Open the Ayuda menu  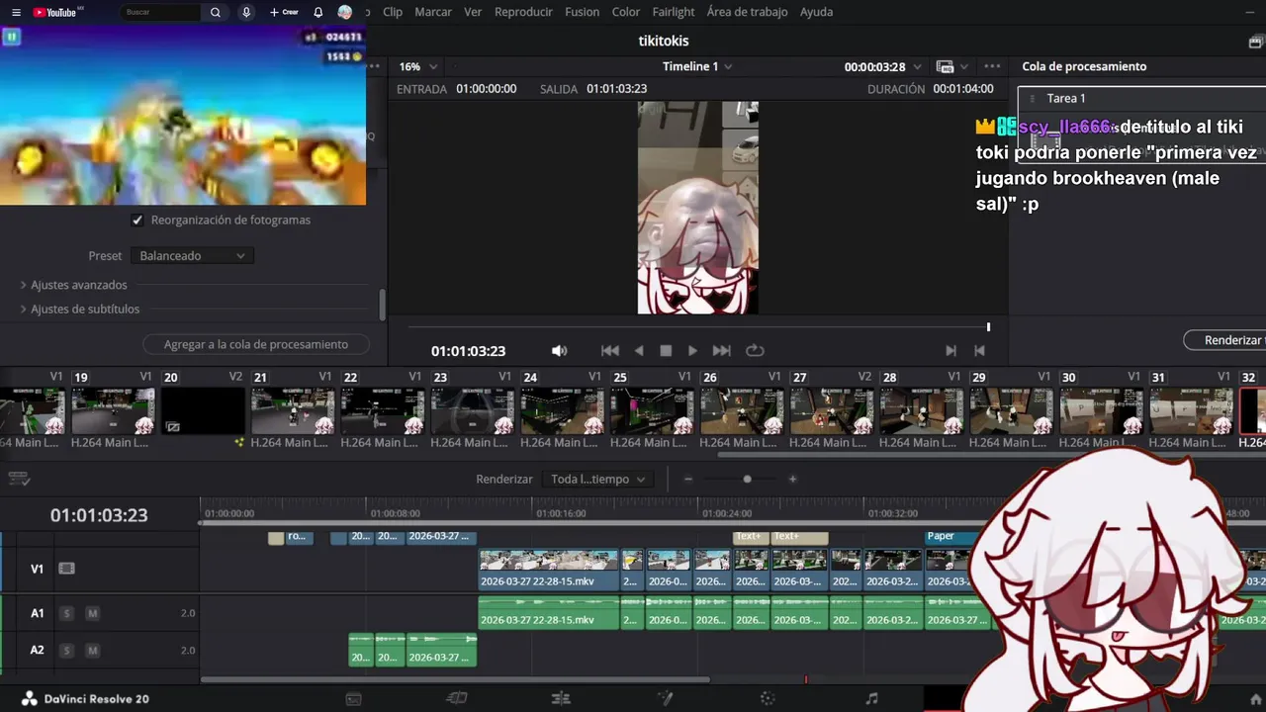816,12
